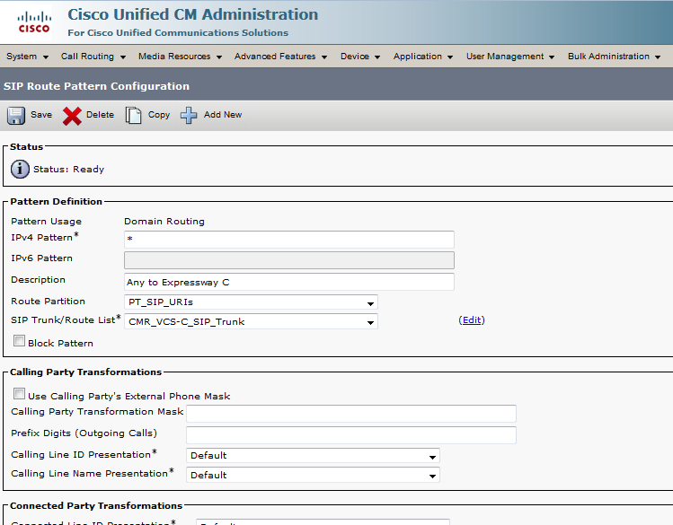Screen dimensions: 673x525
Task: Click the 'Cisco Unified CM Administration' title
Action: point(192,14)
